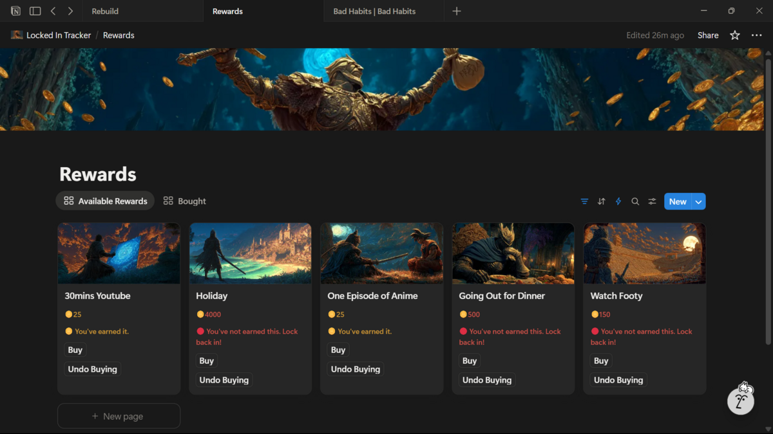Open the three-dot page options menu

point(757,35)
